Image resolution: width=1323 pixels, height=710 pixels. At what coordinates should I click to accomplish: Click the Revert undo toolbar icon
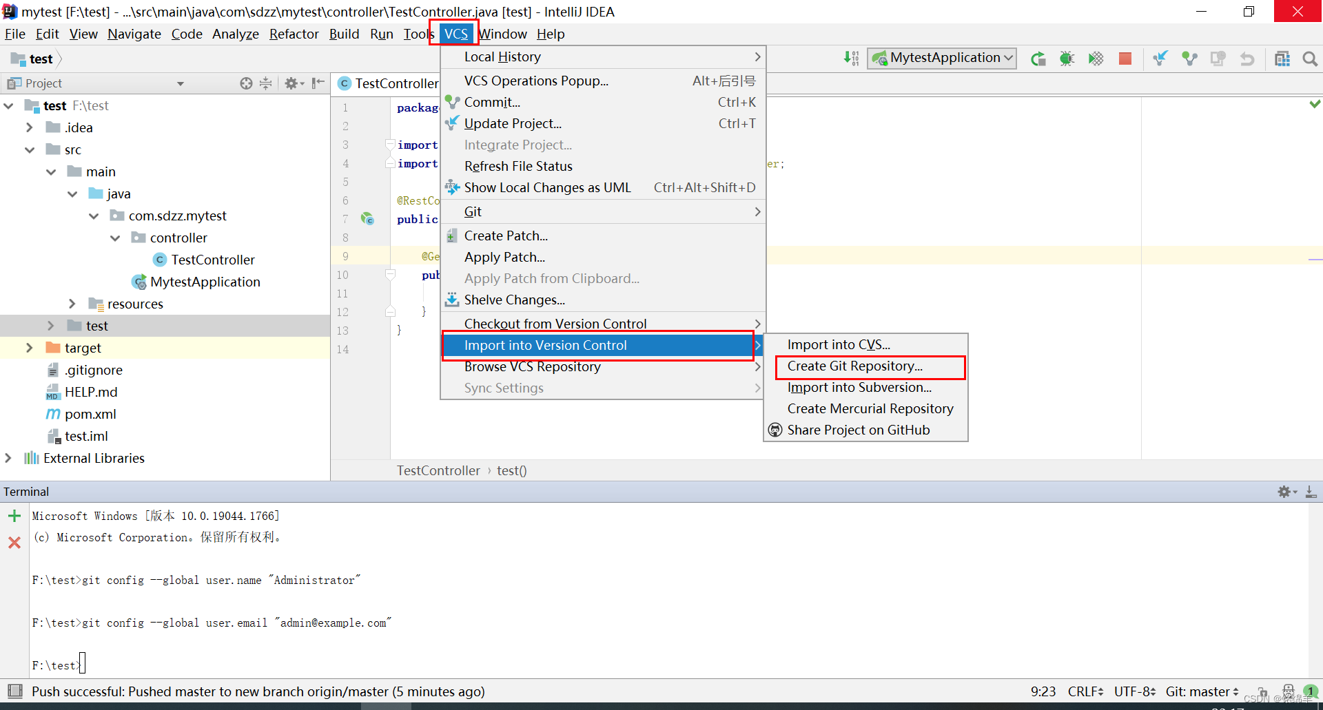(1247, 59)
